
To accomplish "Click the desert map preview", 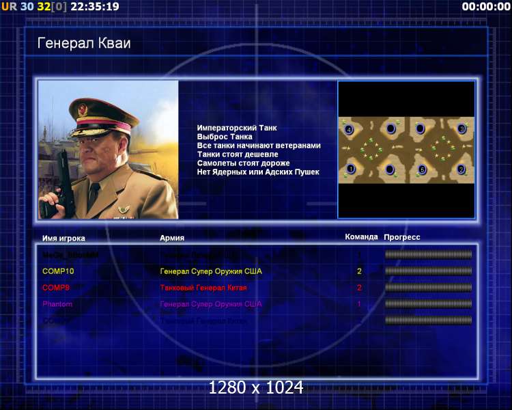I will tap(406, 150).
